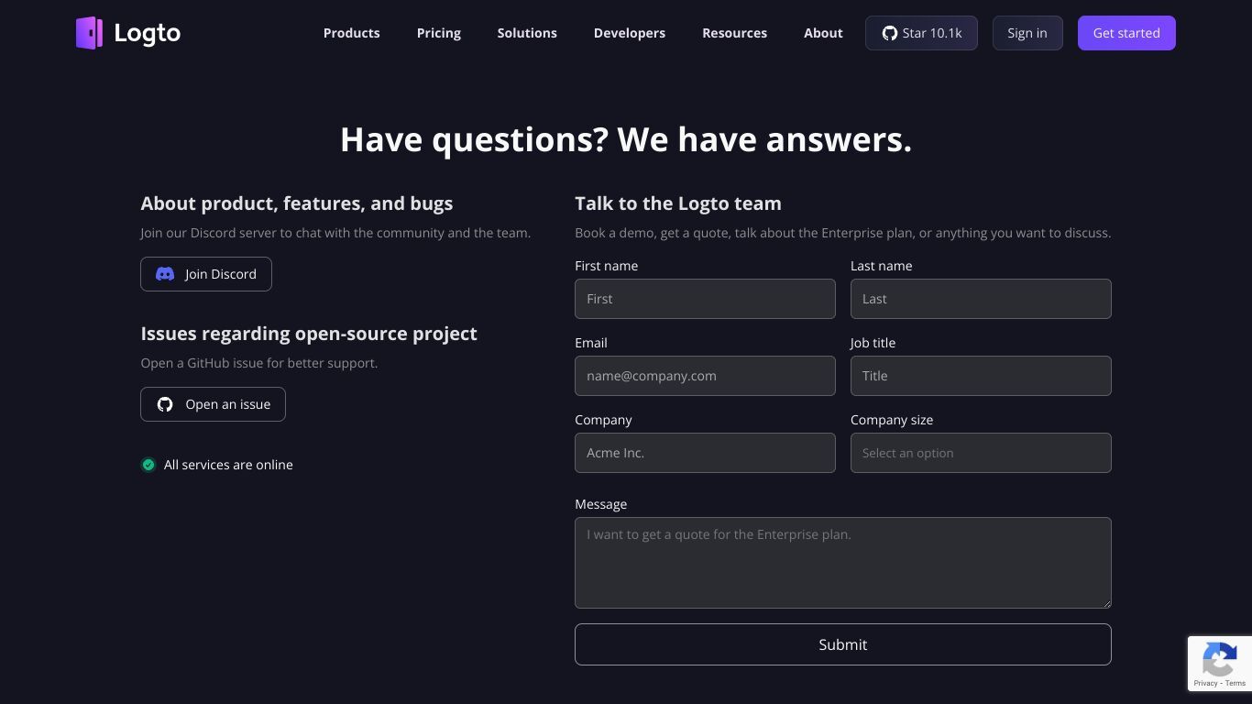This screenshot has width=1252, height=704.
Task: Click the Discord icon in Join Discord
Action: (x=165, y=274)
